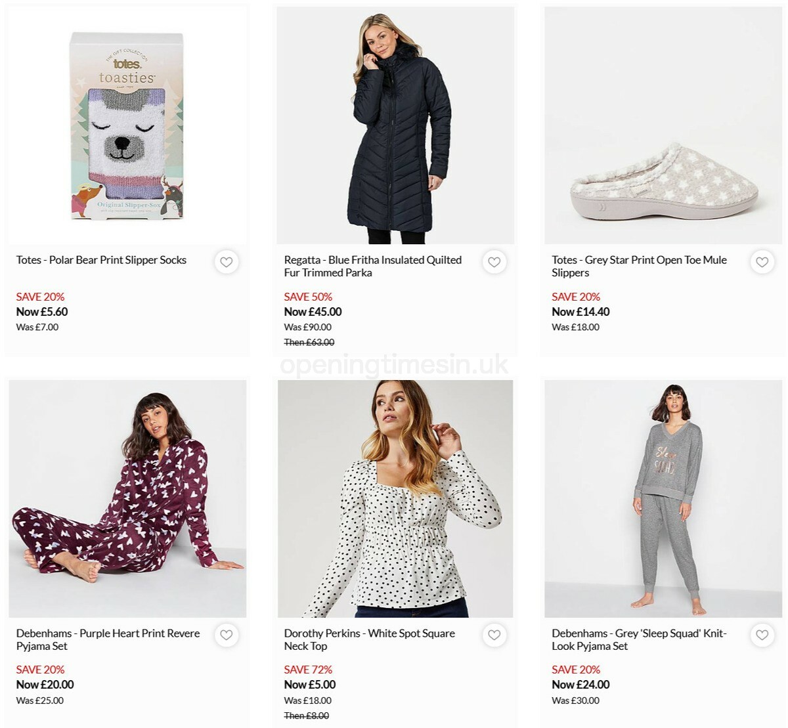
Task: Select the Debenhams Purple Heart Pyjama Set title
Action: click(108, 640)
